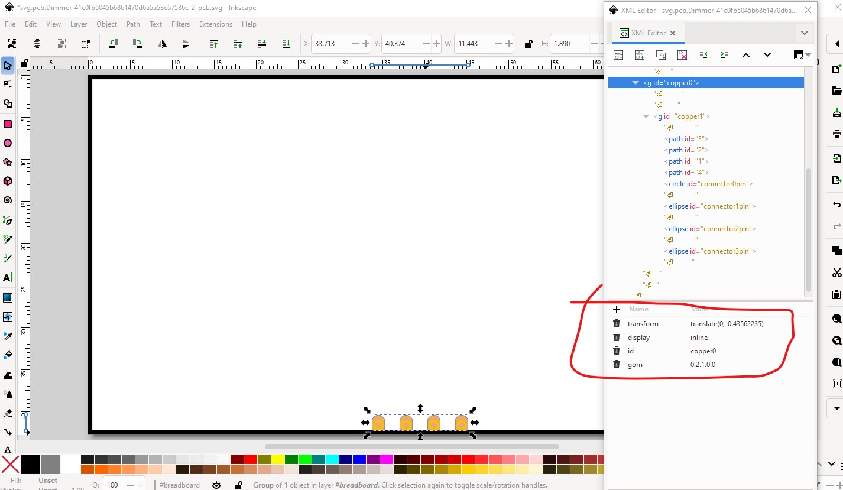Open the Edit menu
This screenshot has height=490, width=843.
coord(31,24)
